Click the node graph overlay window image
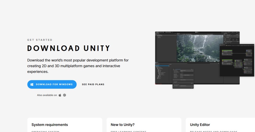The width and height of the screenshot is (255, 132). coord(236,60)
